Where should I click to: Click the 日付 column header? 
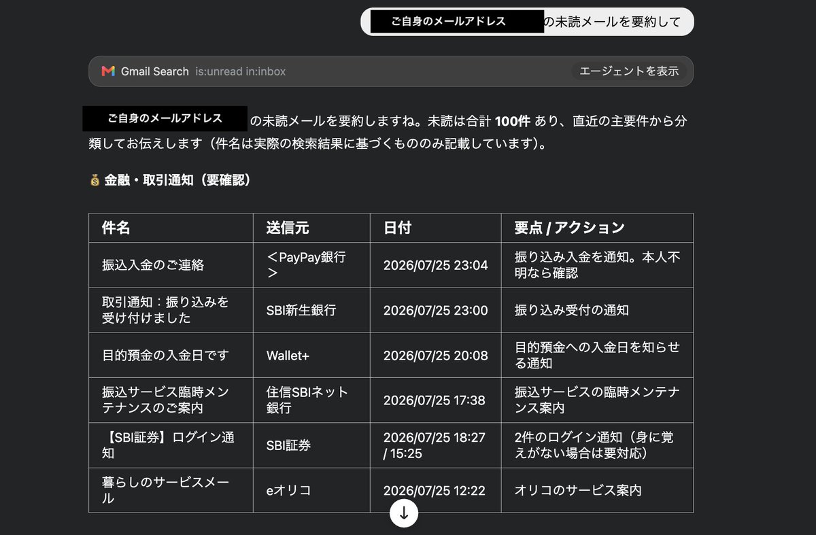click(436, 228)
